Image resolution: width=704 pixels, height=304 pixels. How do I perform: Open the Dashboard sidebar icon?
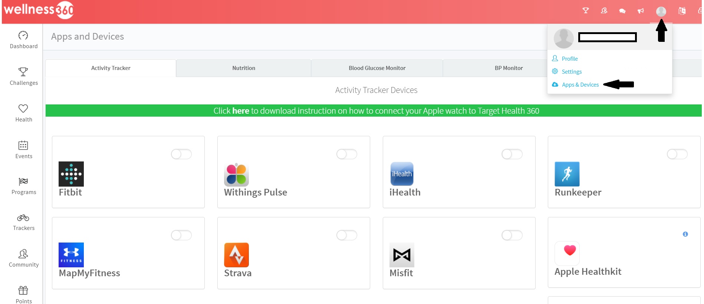(x=23, y=36)
